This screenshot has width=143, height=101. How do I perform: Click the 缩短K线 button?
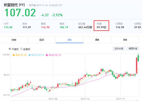point(133,49)
